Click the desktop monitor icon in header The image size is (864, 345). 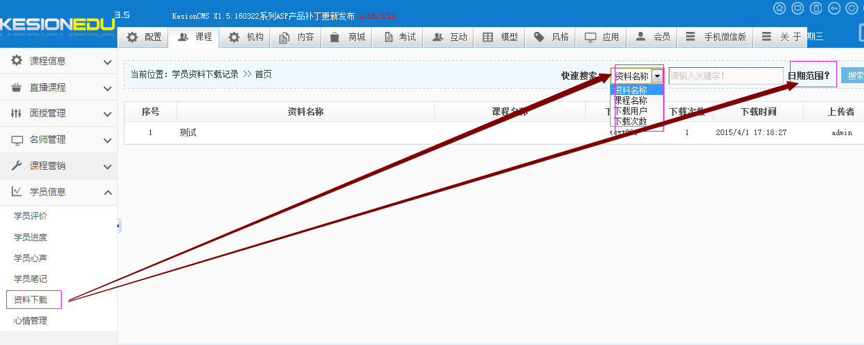(798, 8)
